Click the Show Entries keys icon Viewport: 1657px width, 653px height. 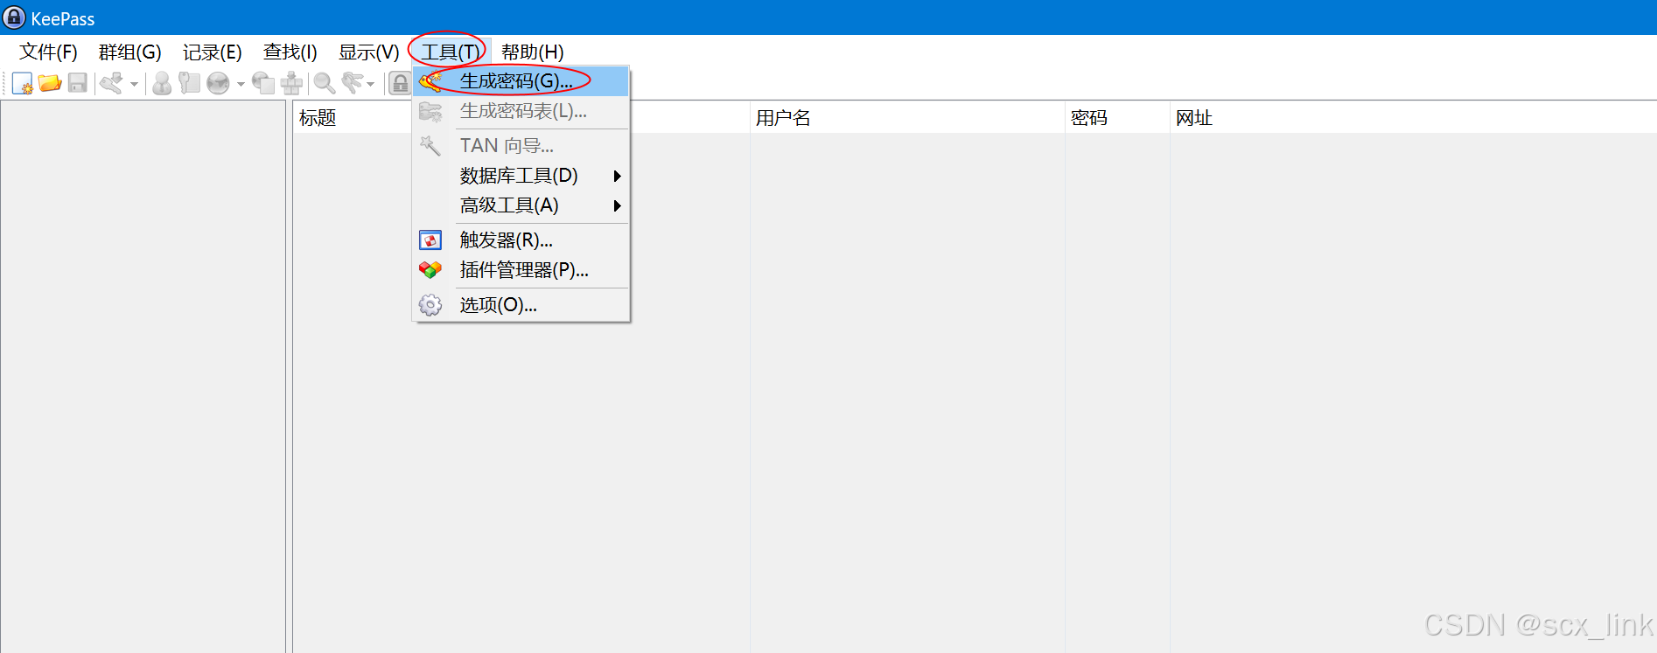(353, 83)
